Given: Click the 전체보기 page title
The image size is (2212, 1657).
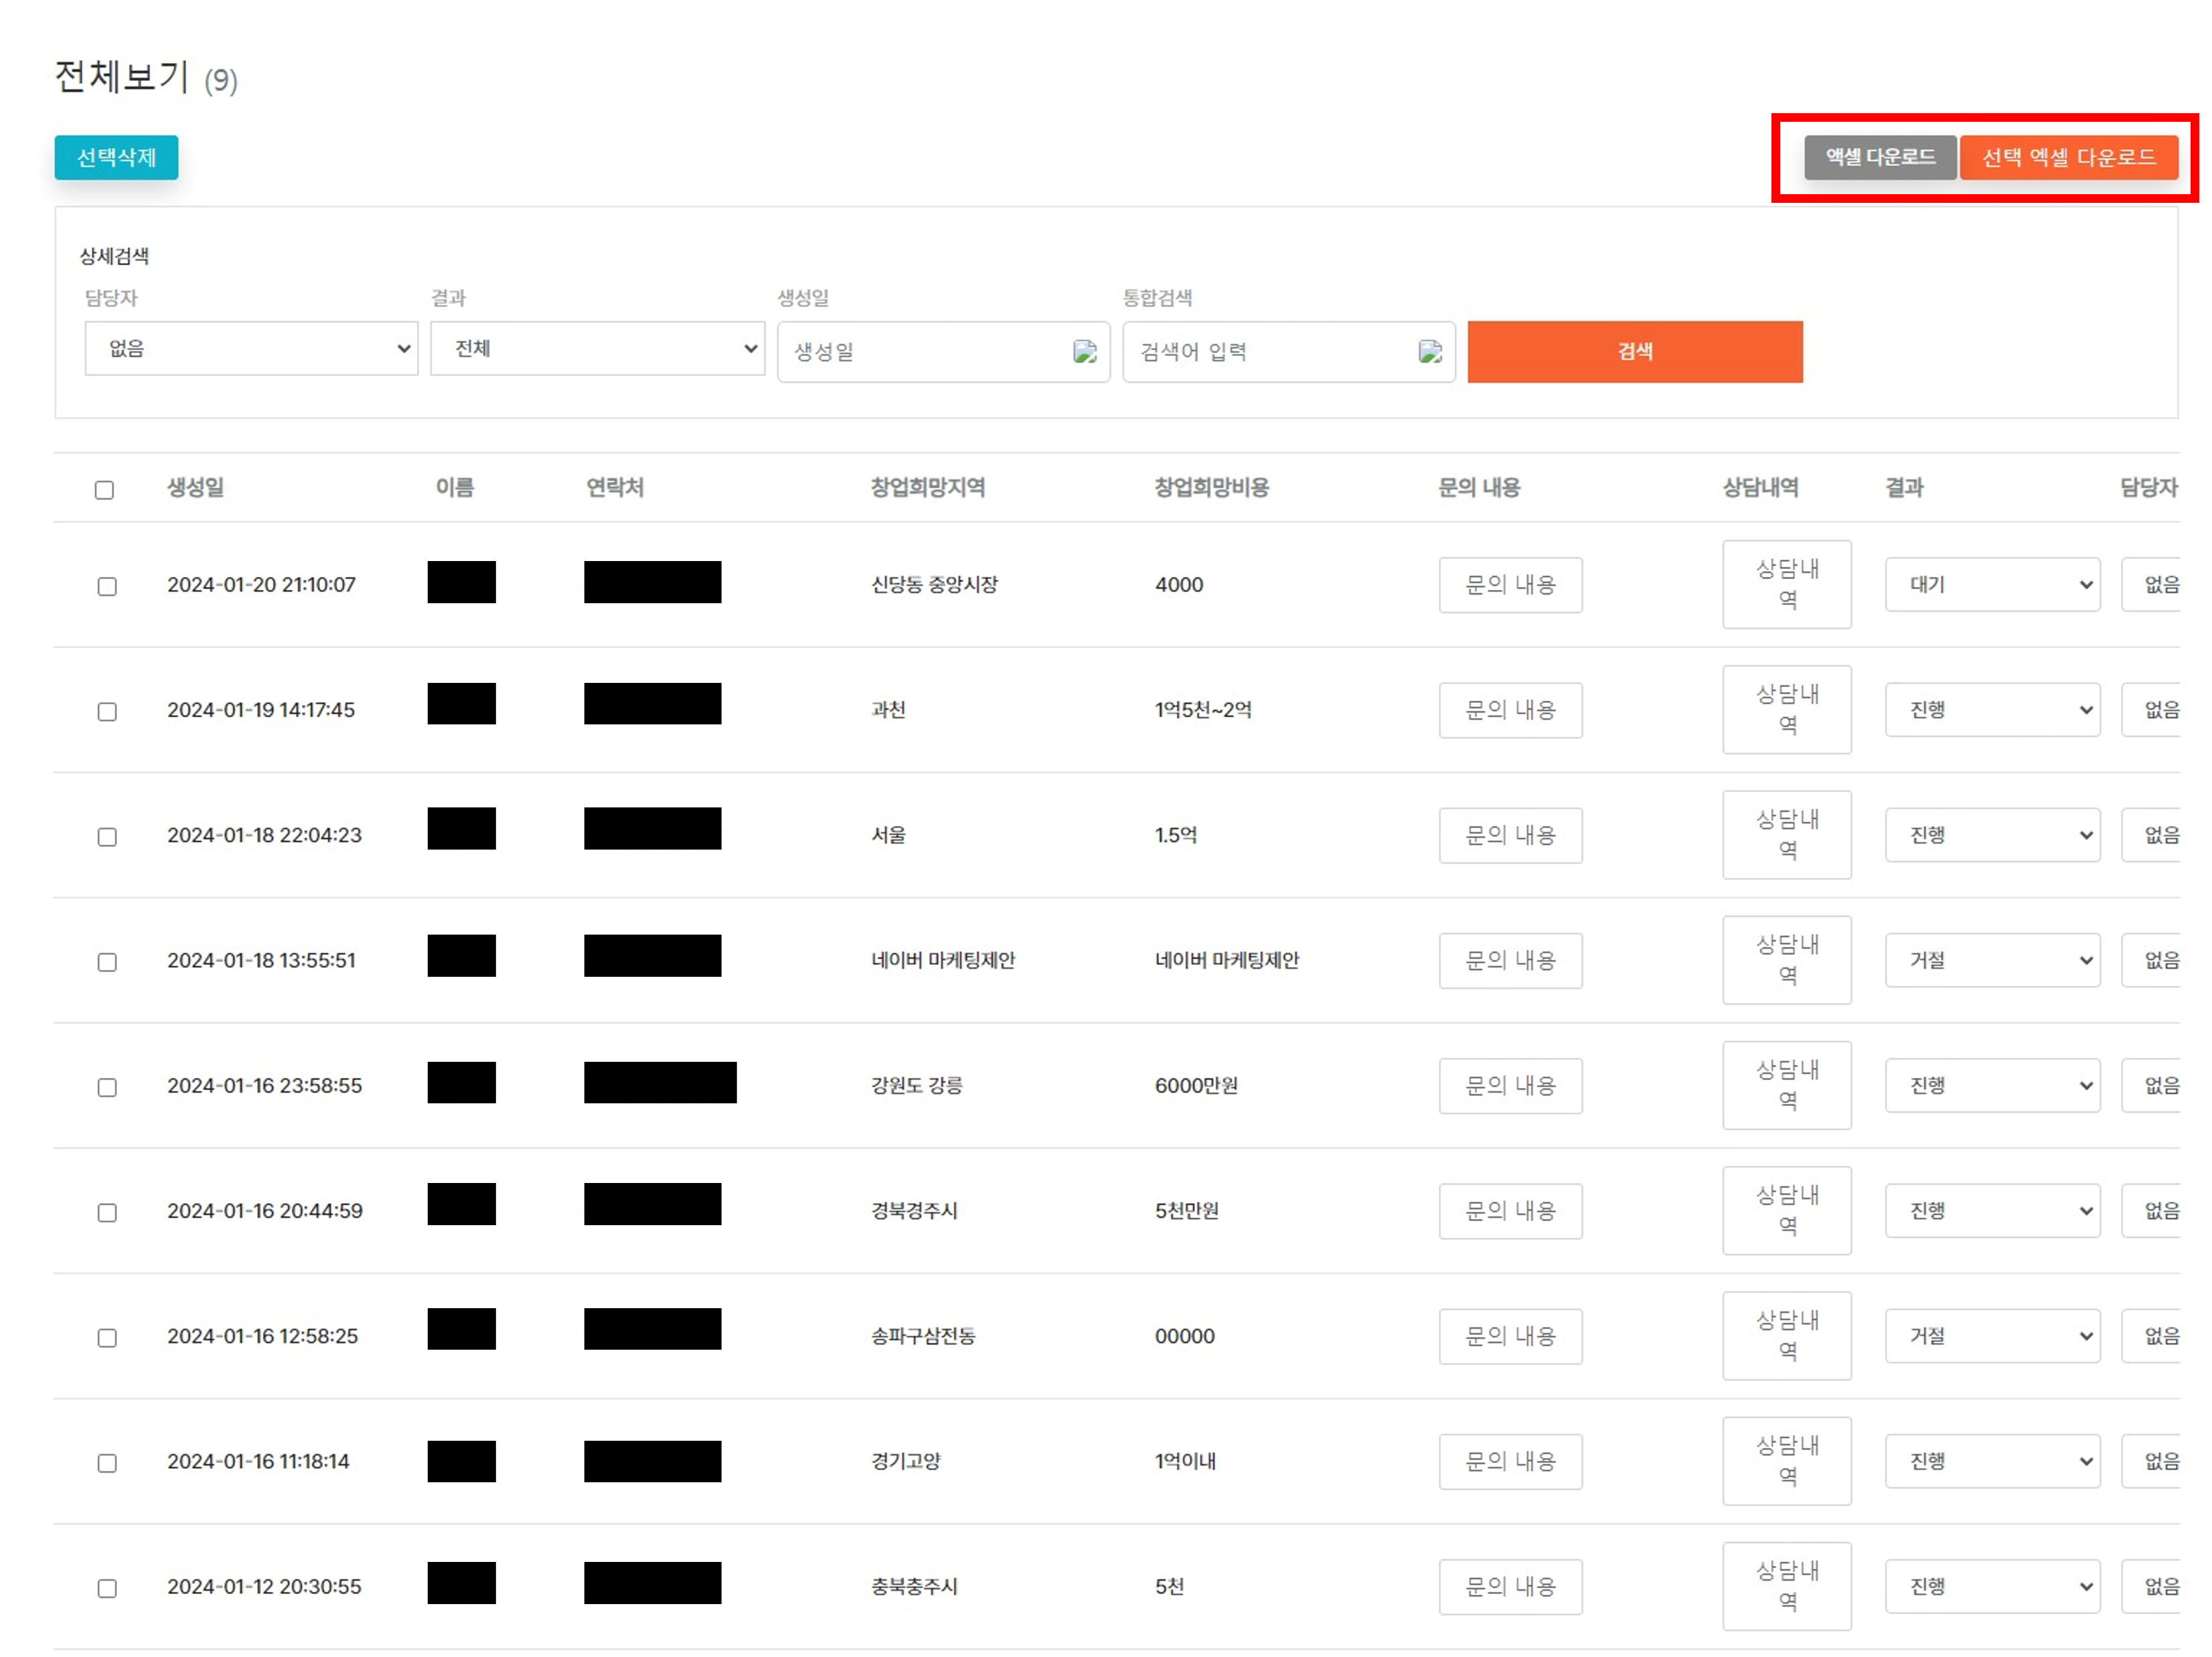Looking at the screenshot, I should [x=121, y=77].
